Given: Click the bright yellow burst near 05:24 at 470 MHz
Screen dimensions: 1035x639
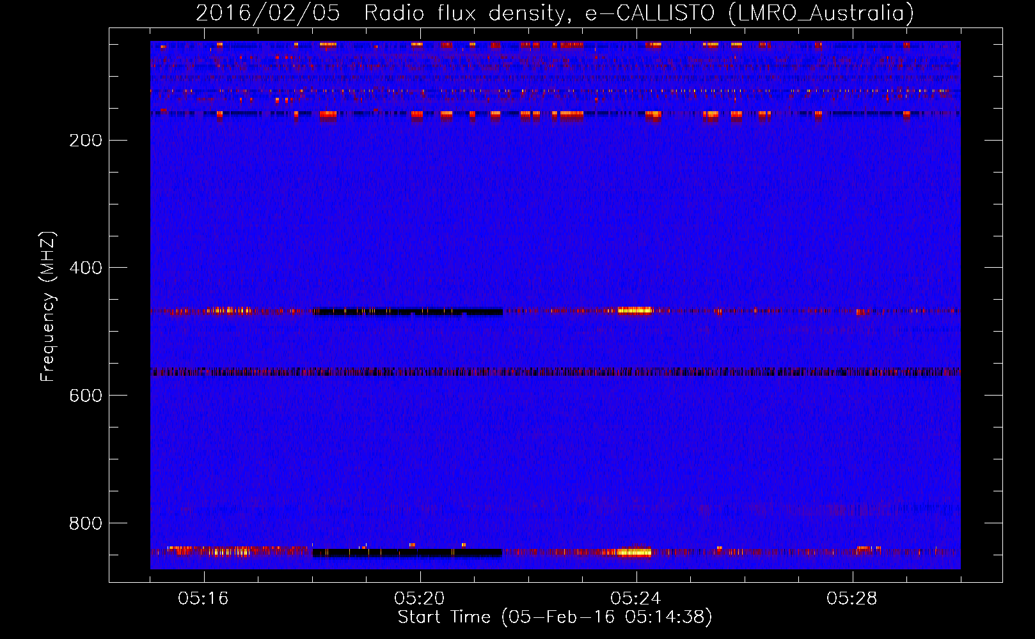Looking at the screenshot, I should tap(635, 311).
